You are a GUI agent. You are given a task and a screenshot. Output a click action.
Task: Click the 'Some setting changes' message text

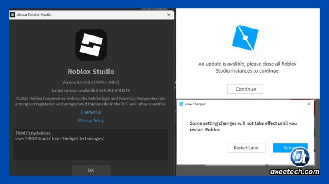pyautogui.click(x=243, y=126)
